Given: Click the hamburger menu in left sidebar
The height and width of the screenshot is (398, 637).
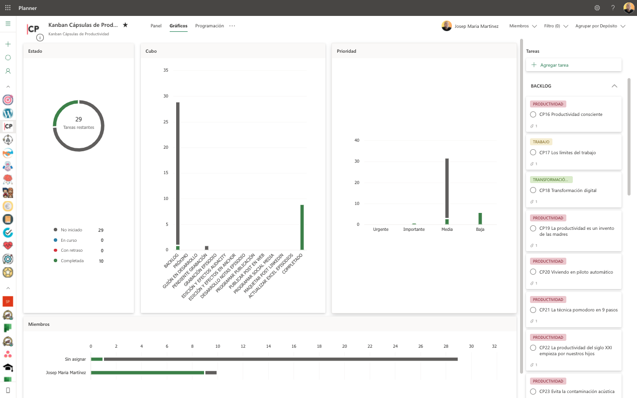Looking at the screenshot, I should tap(8, 23).
